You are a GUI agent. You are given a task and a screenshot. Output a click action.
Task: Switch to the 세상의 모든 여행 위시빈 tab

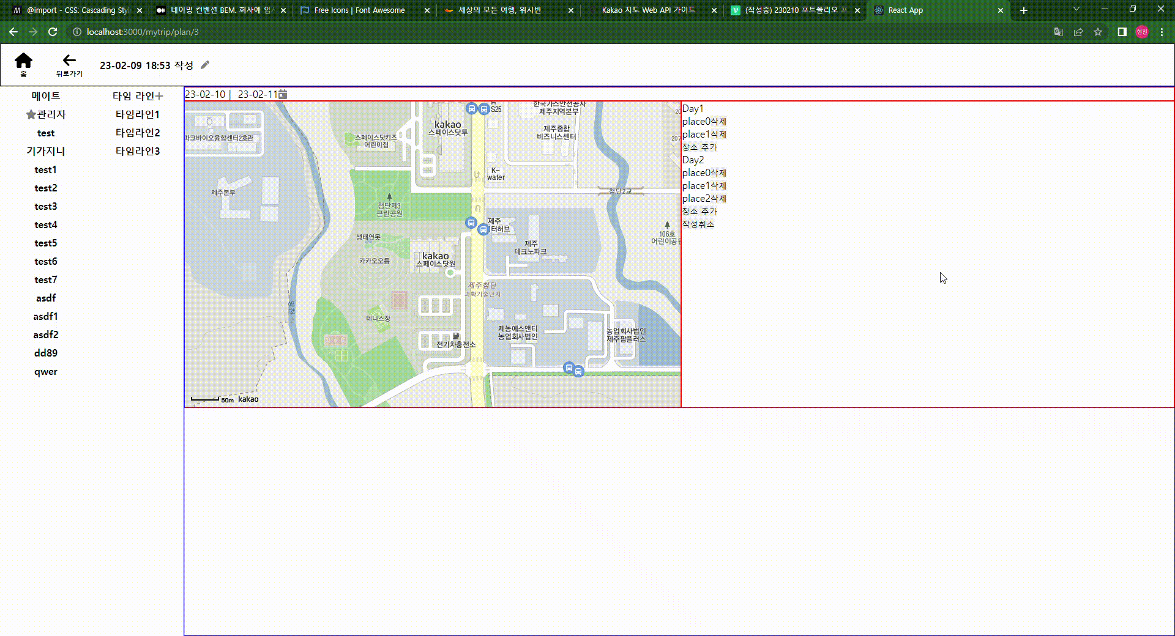pos(508,10)
